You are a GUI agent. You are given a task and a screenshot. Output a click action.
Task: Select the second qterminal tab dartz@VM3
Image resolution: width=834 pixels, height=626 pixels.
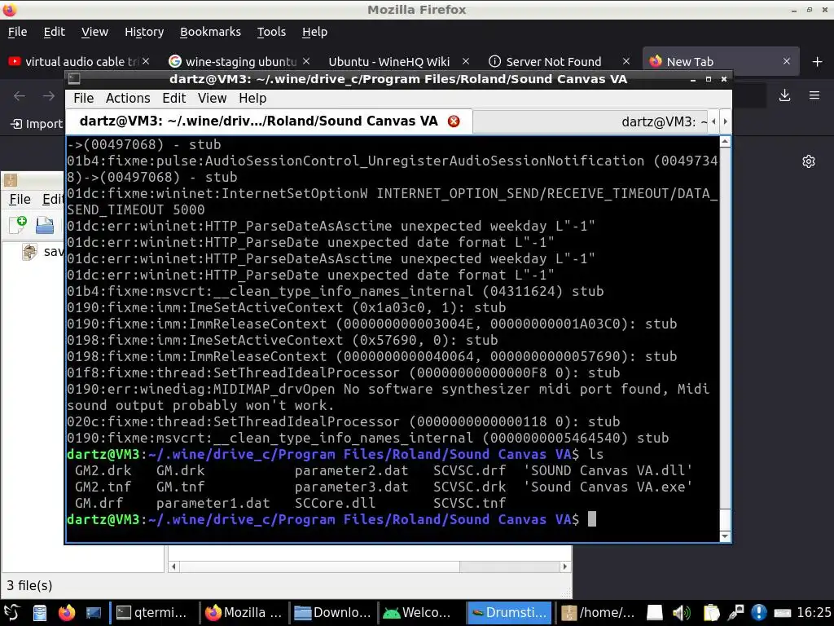point(591,122)
